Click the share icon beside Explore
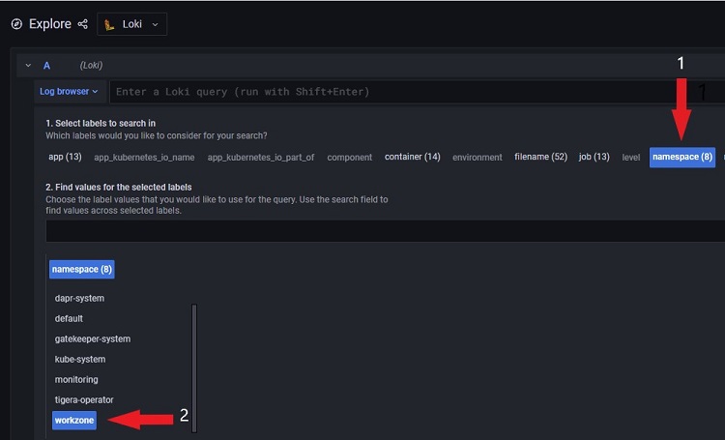Screen dimensions: 725x440 [82, 24]
